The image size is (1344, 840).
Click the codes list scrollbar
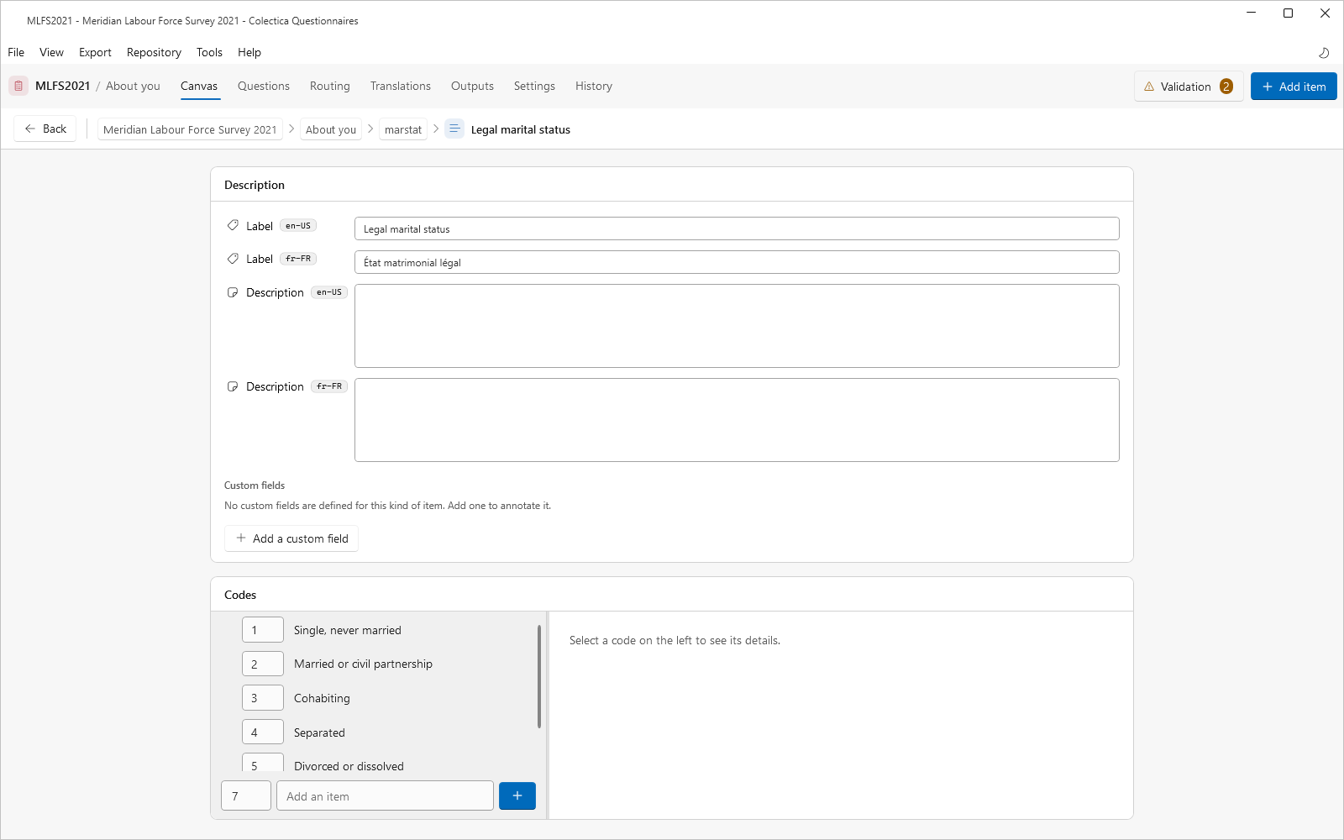[x=539, y=676]
